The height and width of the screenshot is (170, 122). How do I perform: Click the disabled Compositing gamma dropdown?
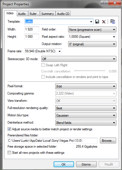[x=86, y=94]
